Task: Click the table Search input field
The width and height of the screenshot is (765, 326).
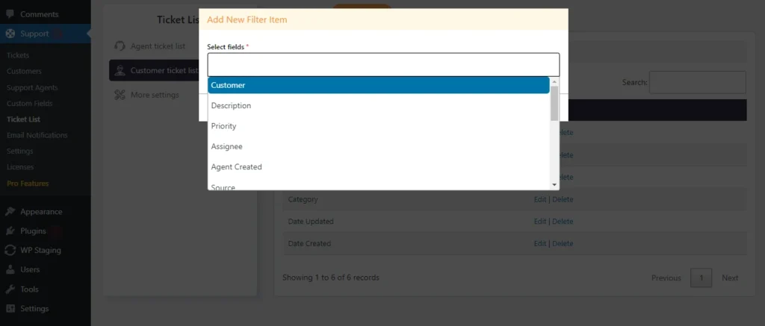Action: pyautogui.click(x=697, y=82)
